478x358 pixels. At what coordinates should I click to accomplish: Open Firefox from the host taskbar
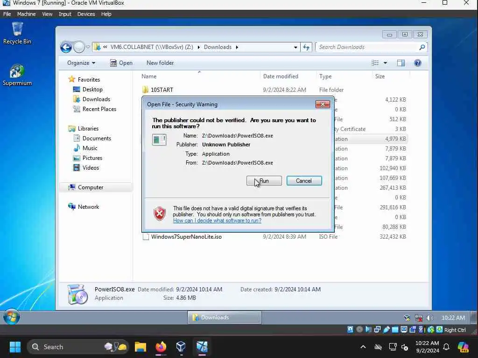pos(161,347)
